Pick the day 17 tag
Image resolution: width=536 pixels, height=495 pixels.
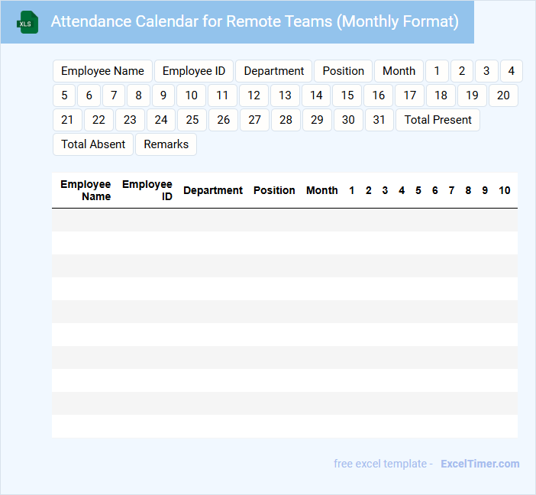point(409,95)
